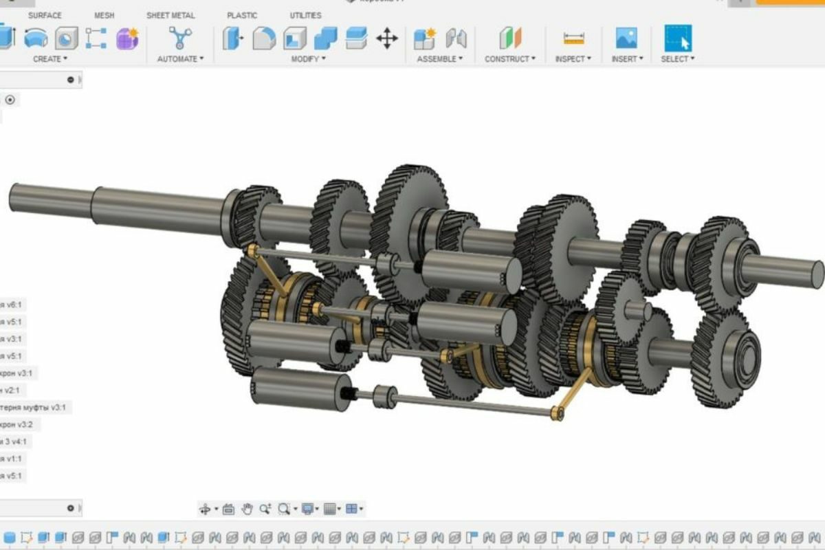825x550 pixels.
Task: Click the Measure ruler icon
Action: pyautogui.click(x=573, y=38)
